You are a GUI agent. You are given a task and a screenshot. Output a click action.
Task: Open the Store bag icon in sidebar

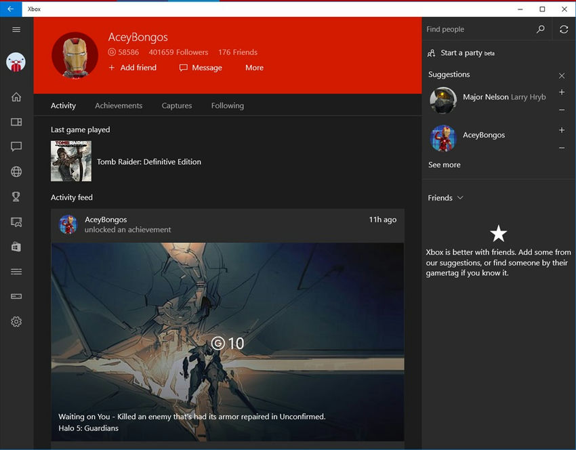16,247
